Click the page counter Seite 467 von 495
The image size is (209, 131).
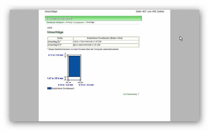(150, 12)
